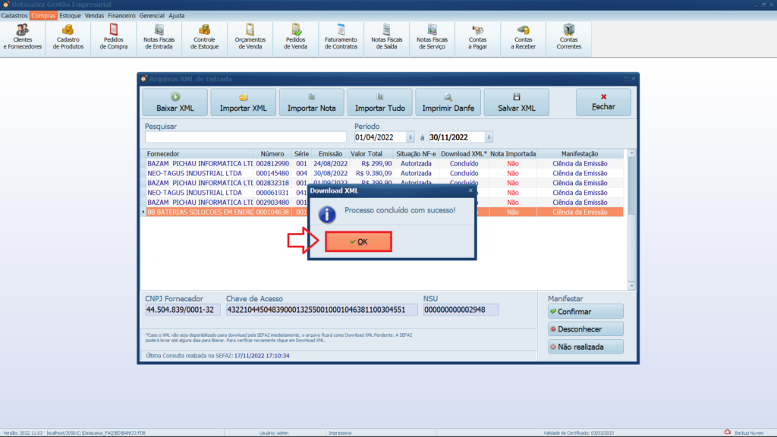Click inside the Pesquisar search field
This screenshot has width=777, height=437.
[x=245, y=137]
